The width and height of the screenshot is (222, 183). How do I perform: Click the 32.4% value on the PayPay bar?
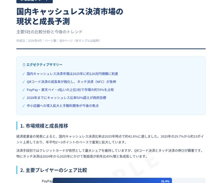pyautogui.click(x=165, y=181)
